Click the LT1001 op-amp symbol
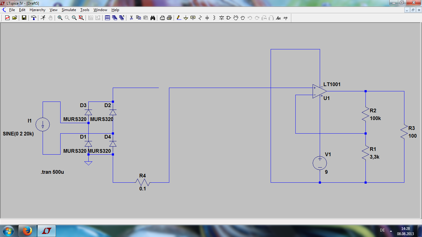 click(319, 91)
